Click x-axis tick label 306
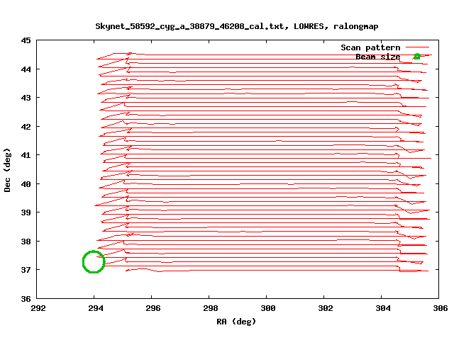Viewport: 454px width, 340px height. click(x=440, y=308)
